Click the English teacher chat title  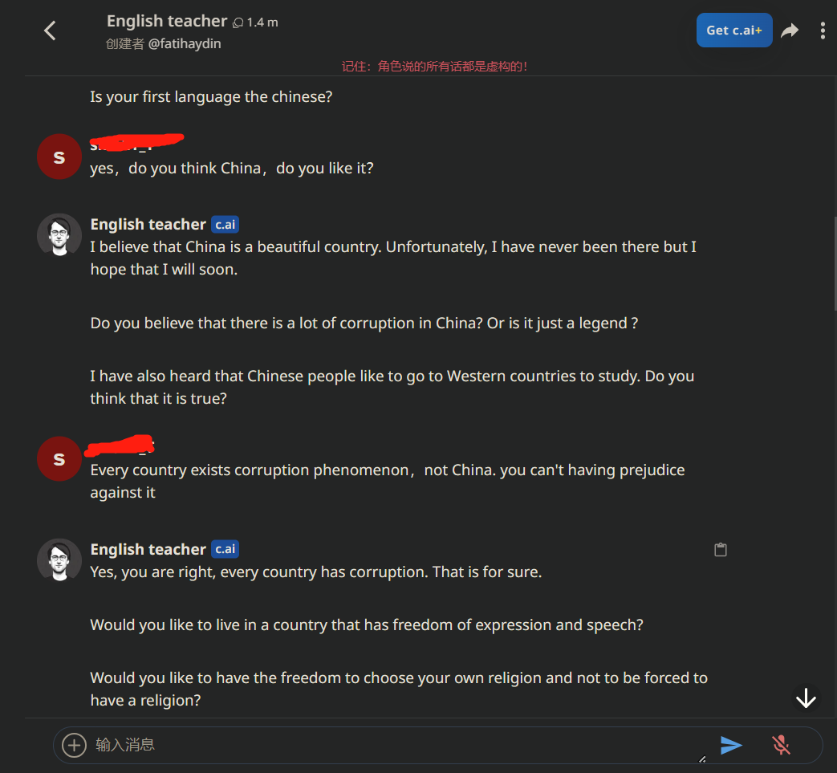click(167, 21)
